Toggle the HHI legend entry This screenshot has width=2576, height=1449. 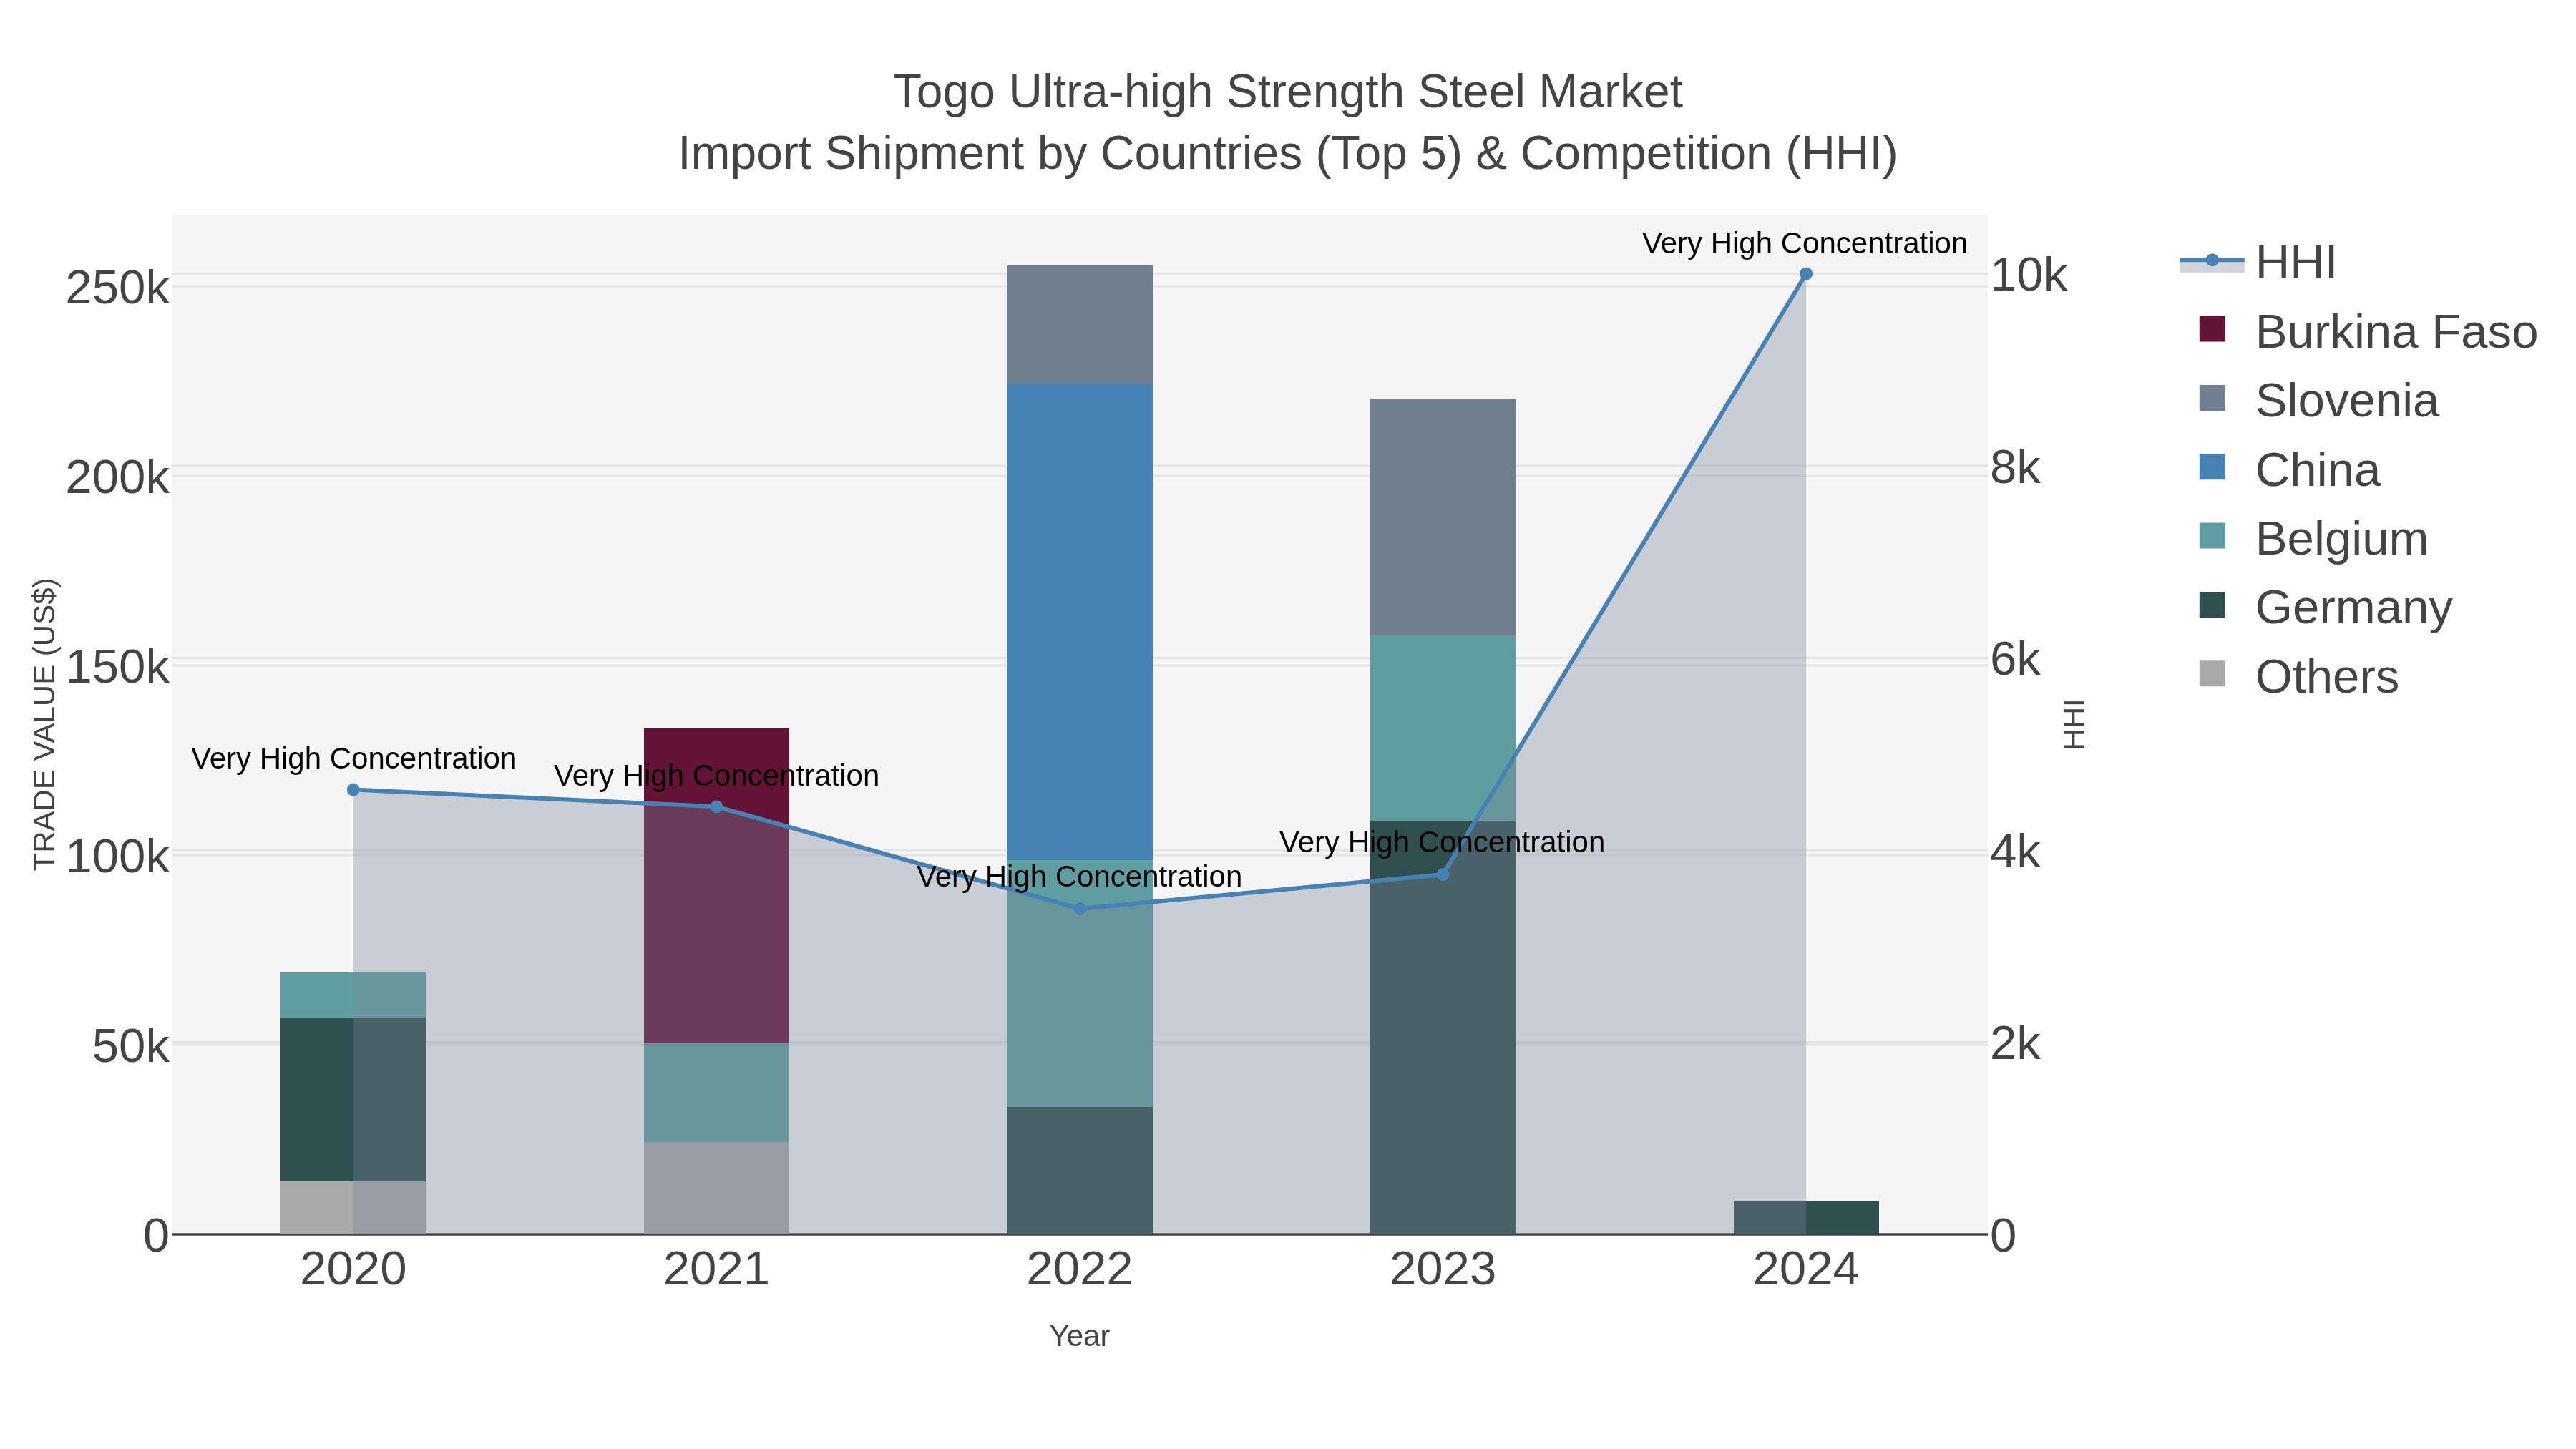[2258, 262]
